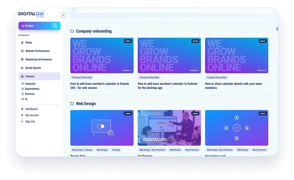Click Company Onboarding tag under web version article
This screenshot has width=294, height=180.
(82, 77)
